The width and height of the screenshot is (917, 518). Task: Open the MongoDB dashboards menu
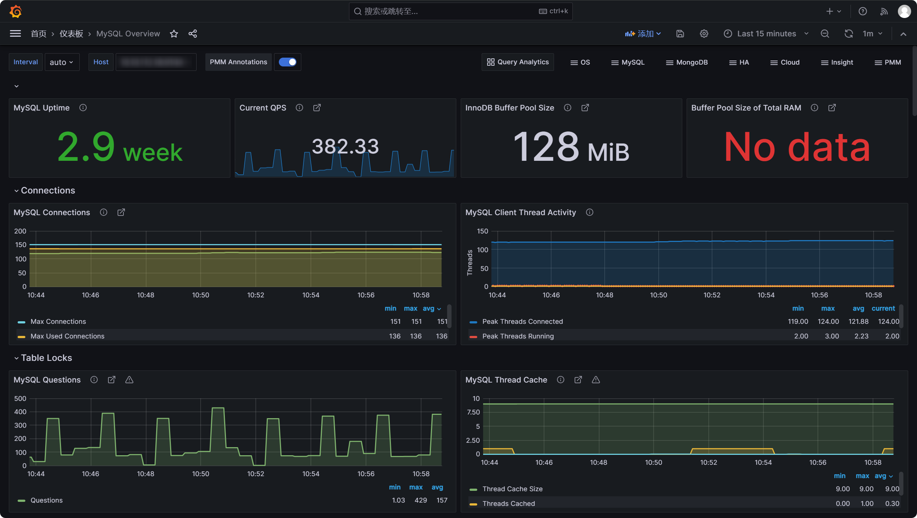(x=687, y=62)
